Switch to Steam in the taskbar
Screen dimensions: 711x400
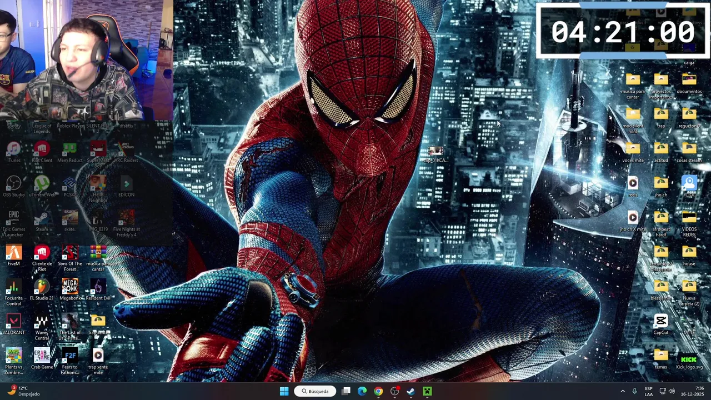click(x=410, y=391)
